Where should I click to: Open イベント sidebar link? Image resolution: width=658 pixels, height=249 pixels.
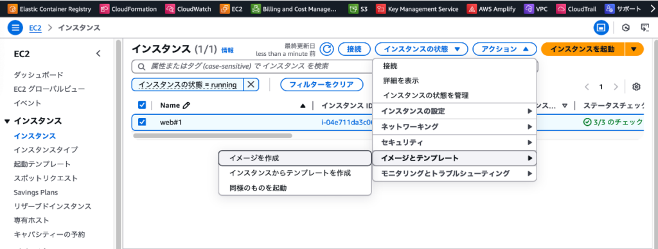27,103
